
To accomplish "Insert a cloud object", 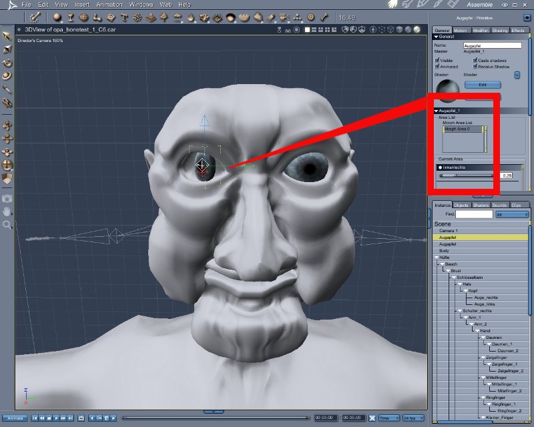I will 177,17.
